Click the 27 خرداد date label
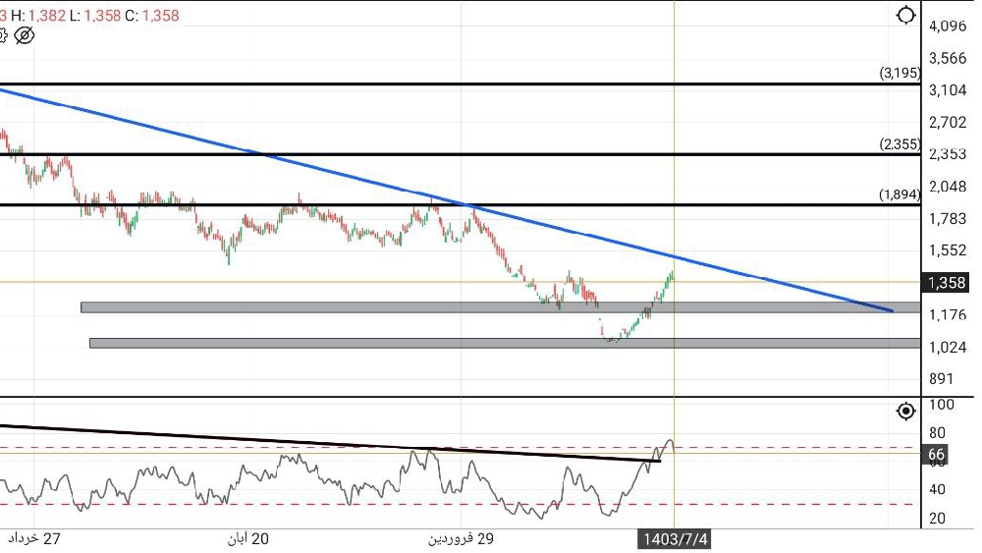982x553 pixels. tap(34, 538)
